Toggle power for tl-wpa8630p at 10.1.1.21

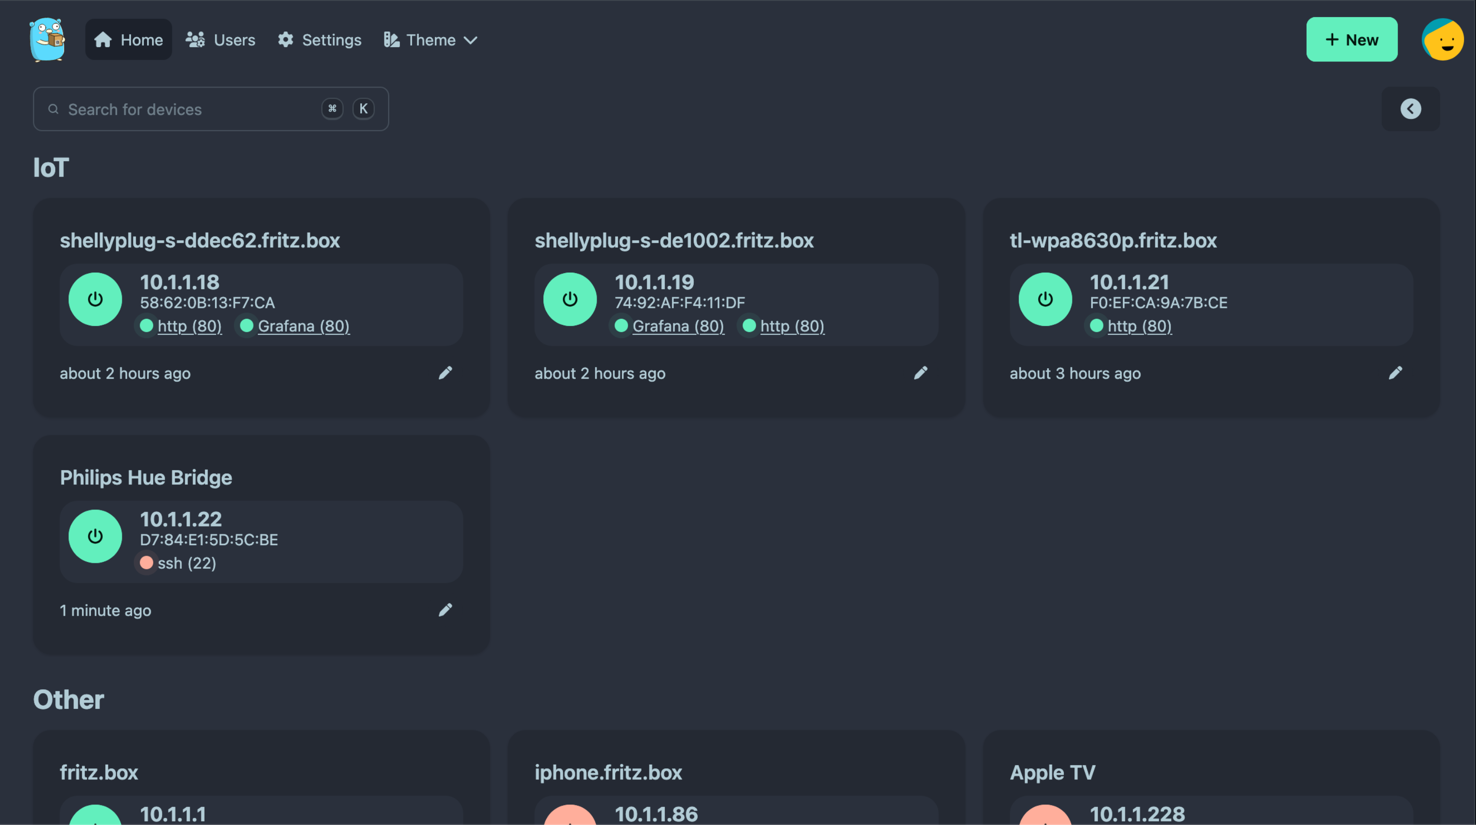pos(1044,299)
